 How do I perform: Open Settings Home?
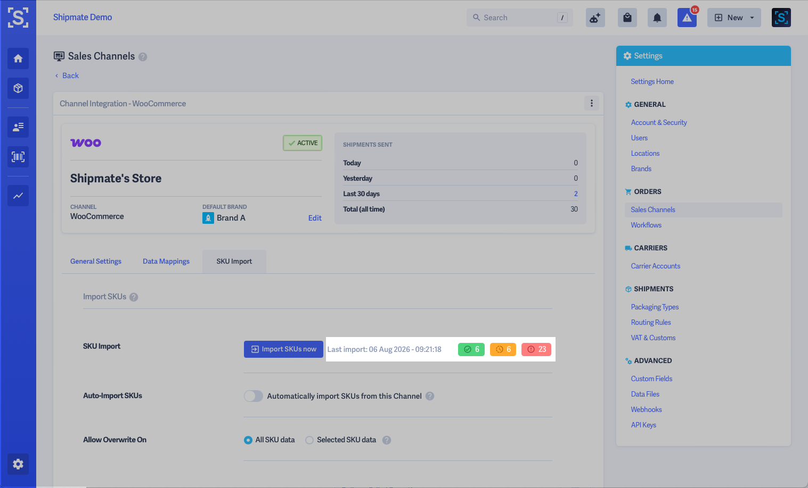[x=652, y=81]
